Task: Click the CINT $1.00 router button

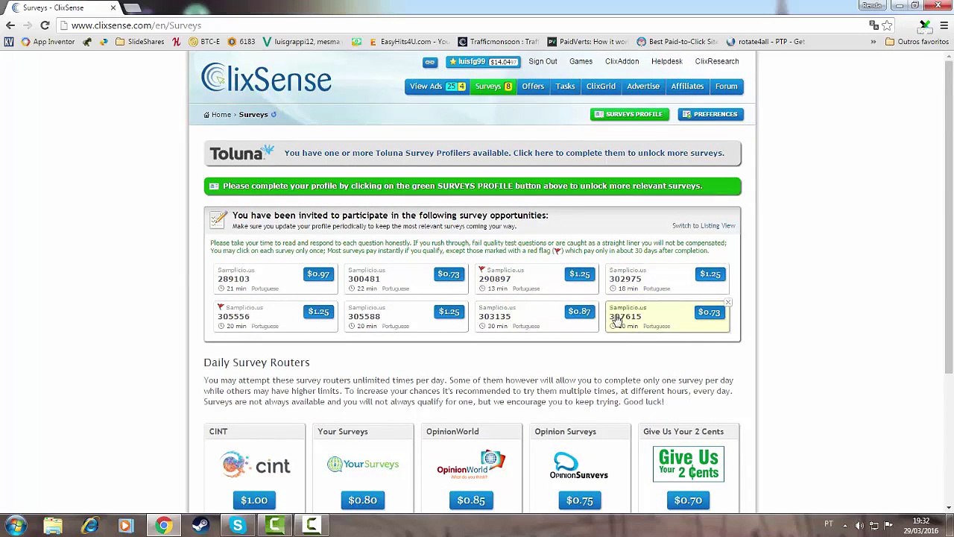Action: point(254,500)
